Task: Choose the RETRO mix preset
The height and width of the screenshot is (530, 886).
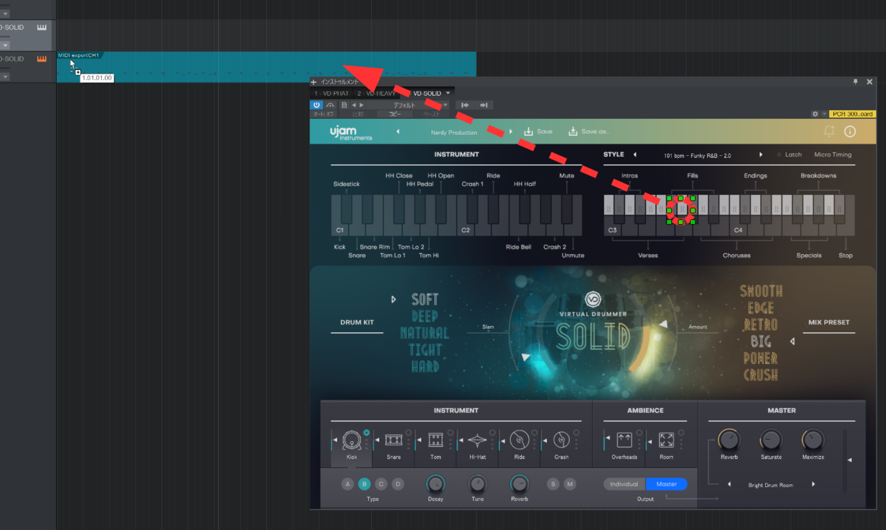Action: coord(760,325)
